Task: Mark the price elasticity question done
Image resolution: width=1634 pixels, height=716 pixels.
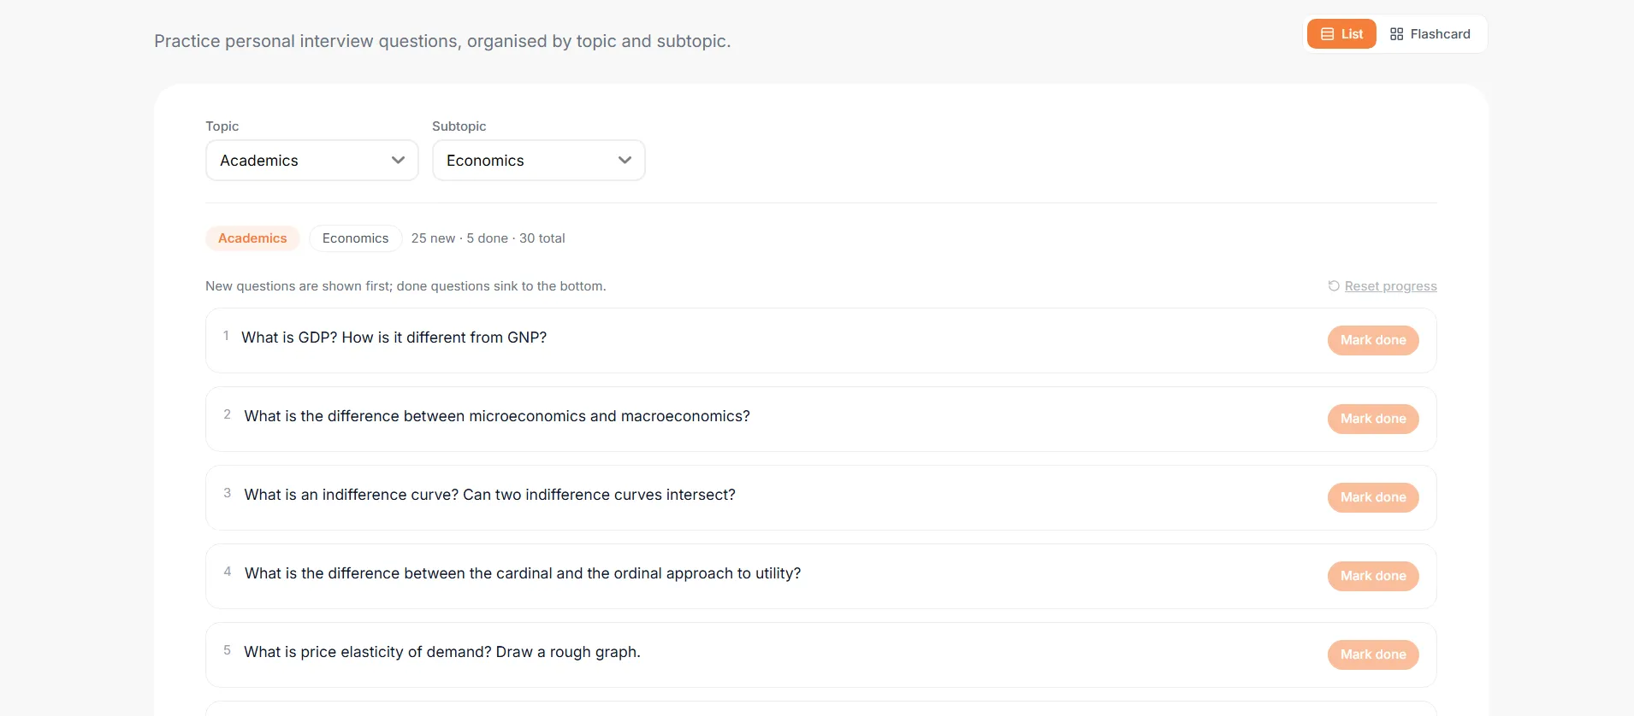Action: (x=1373, y=654)
